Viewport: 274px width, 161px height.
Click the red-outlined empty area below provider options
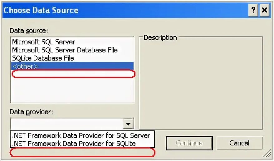point(83,153)
